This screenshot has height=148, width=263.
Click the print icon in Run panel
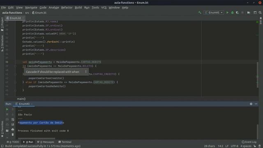click(13, 129)
